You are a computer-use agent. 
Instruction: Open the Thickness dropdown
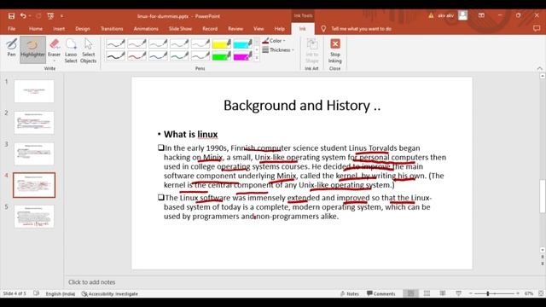pos(278,49)
